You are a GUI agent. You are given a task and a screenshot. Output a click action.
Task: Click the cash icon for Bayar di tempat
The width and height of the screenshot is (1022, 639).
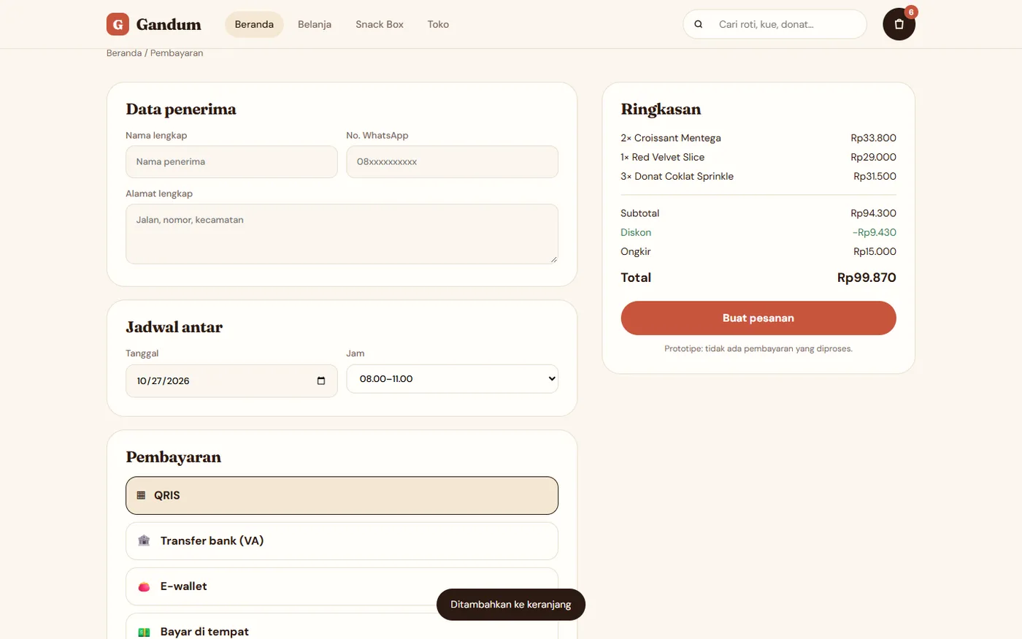144,632
